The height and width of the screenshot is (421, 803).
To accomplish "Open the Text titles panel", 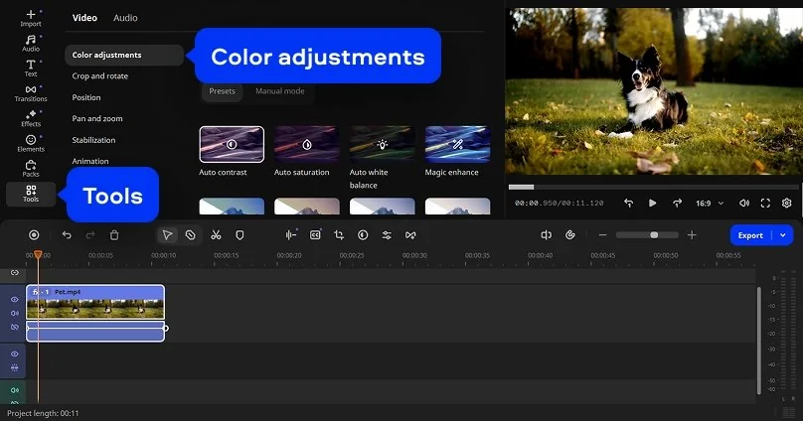I will click(31, 69).
